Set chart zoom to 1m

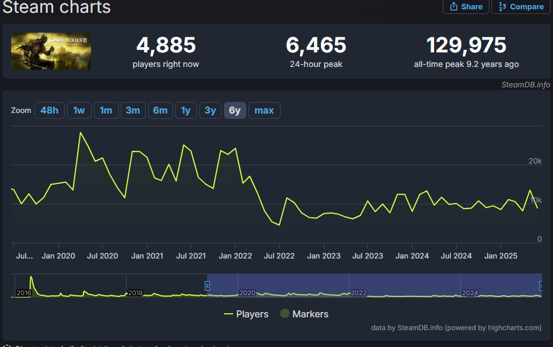click(x=106, y=110)
